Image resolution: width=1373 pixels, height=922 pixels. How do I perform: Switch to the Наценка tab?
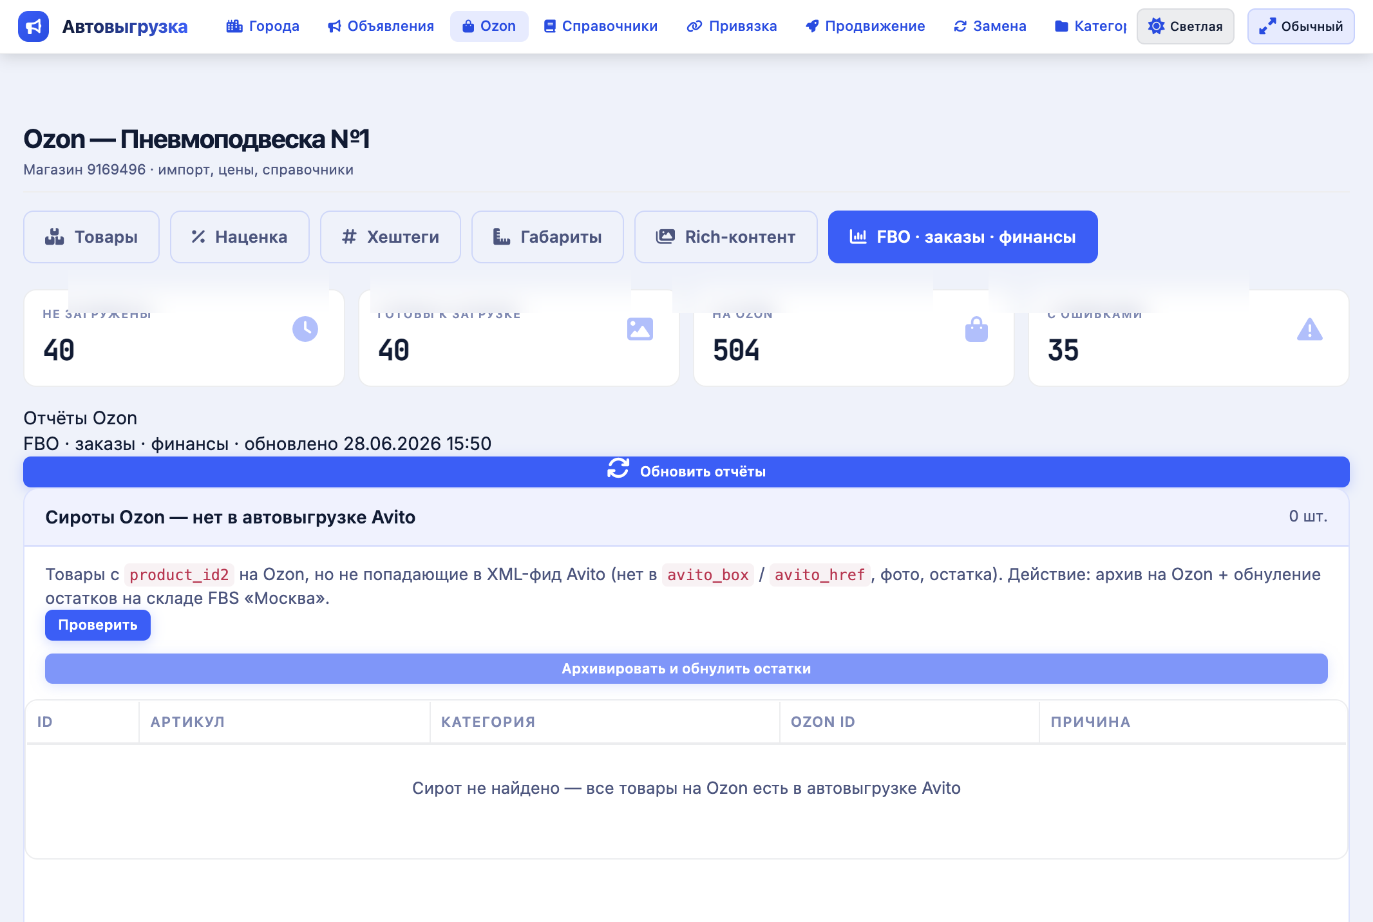tap(240, 237)
